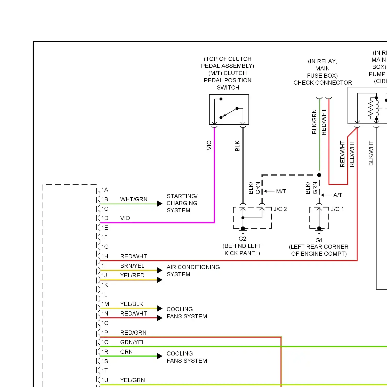Select terminal label 1B
Screen dimensions: 387x387
coord(104,199)
